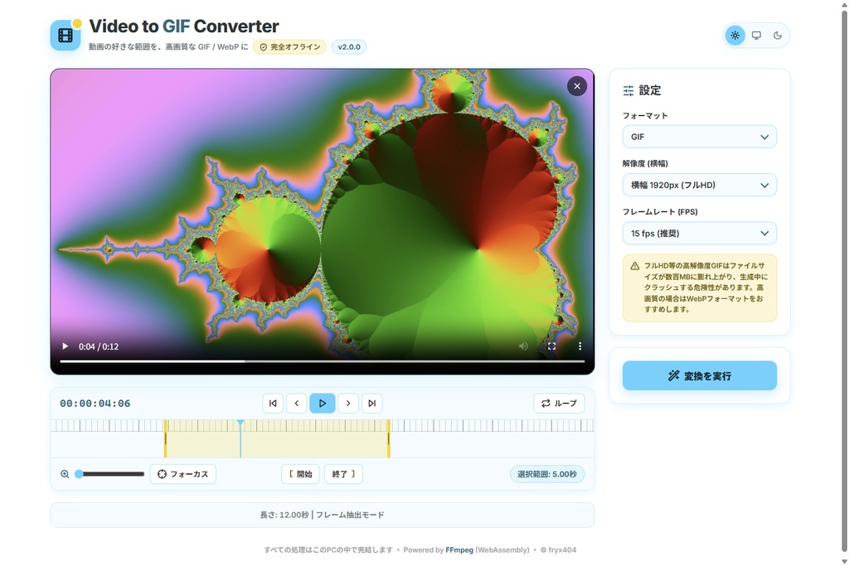Click the v2.0.0 version badge

pos(349,47)
